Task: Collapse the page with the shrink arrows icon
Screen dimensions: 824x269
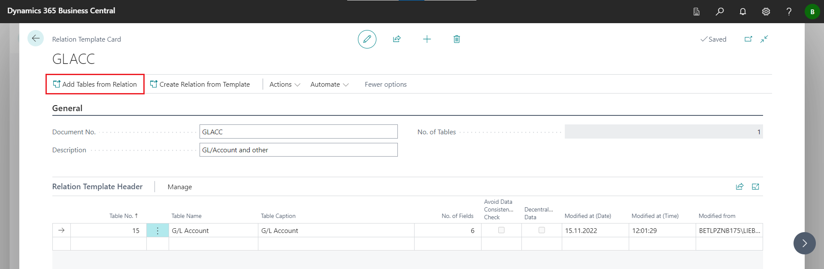Action: click(764, 39)
